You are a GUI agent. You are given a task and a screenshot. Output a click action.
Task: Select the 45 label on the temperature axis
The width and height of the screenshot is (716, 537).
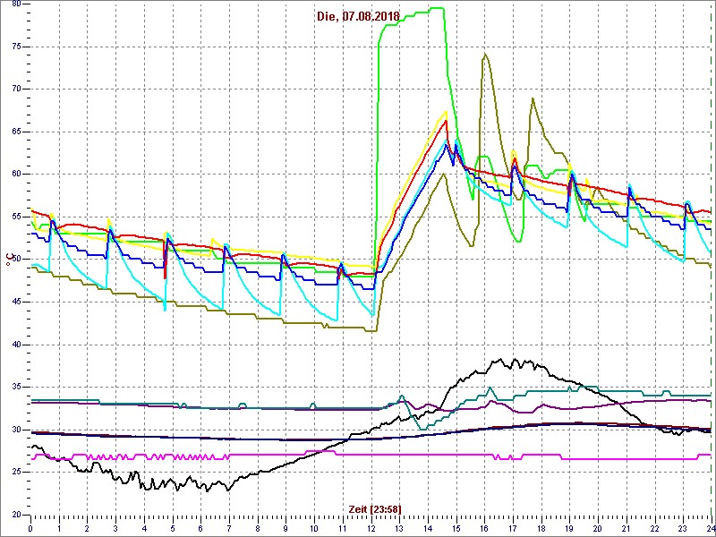tap(16, 302)
